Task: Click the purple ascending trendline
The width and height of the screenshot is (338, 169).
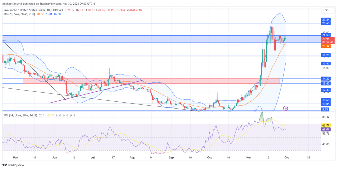Action: pos(96,92)
